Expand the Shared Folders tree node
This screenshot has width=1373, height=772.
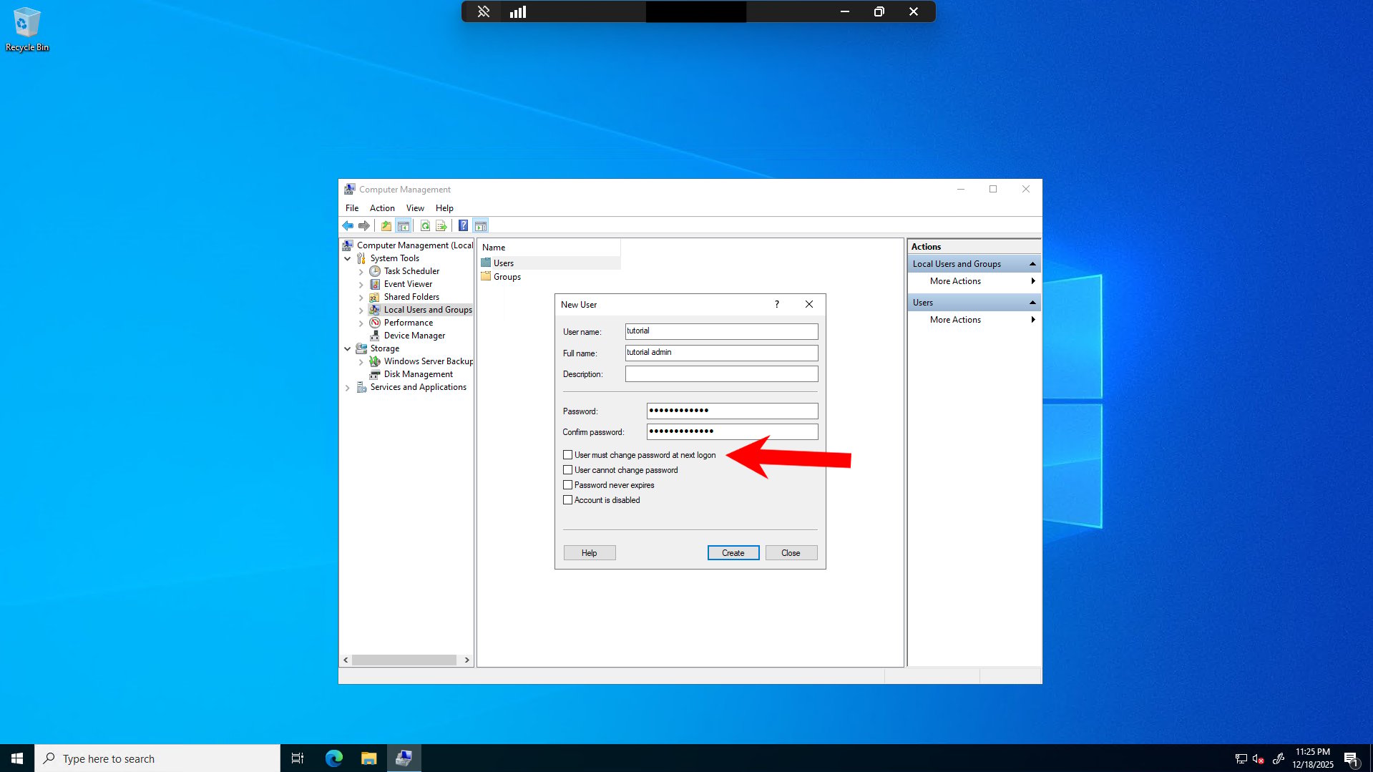point(361,297)
